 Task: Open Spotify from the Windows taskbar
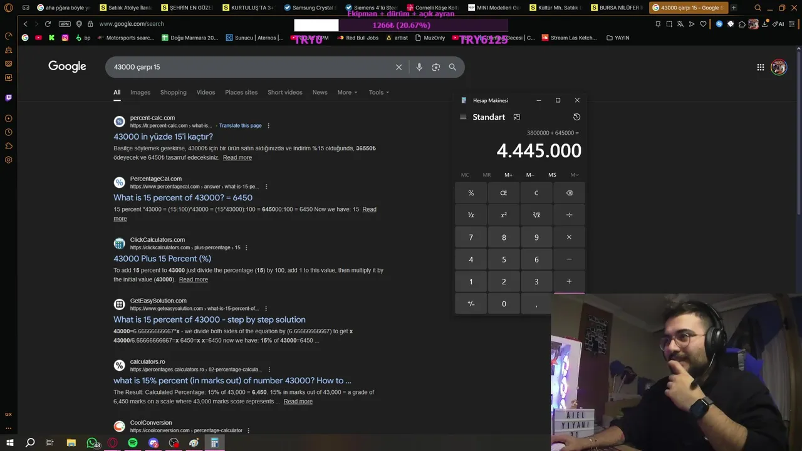133,442
